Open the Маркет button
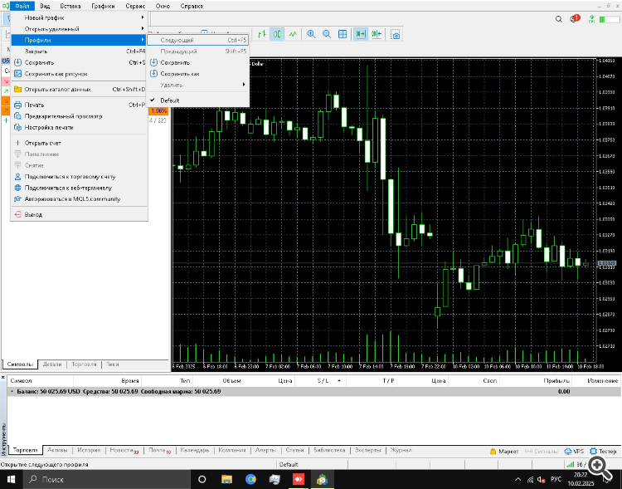Viewport: 622px width, 489px height. 504,452
